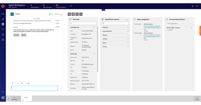This screenshot has width=201, height=105.
Task: Click the 'OS X 10.14.6' operating system value
Action: (x=85, y=81)
